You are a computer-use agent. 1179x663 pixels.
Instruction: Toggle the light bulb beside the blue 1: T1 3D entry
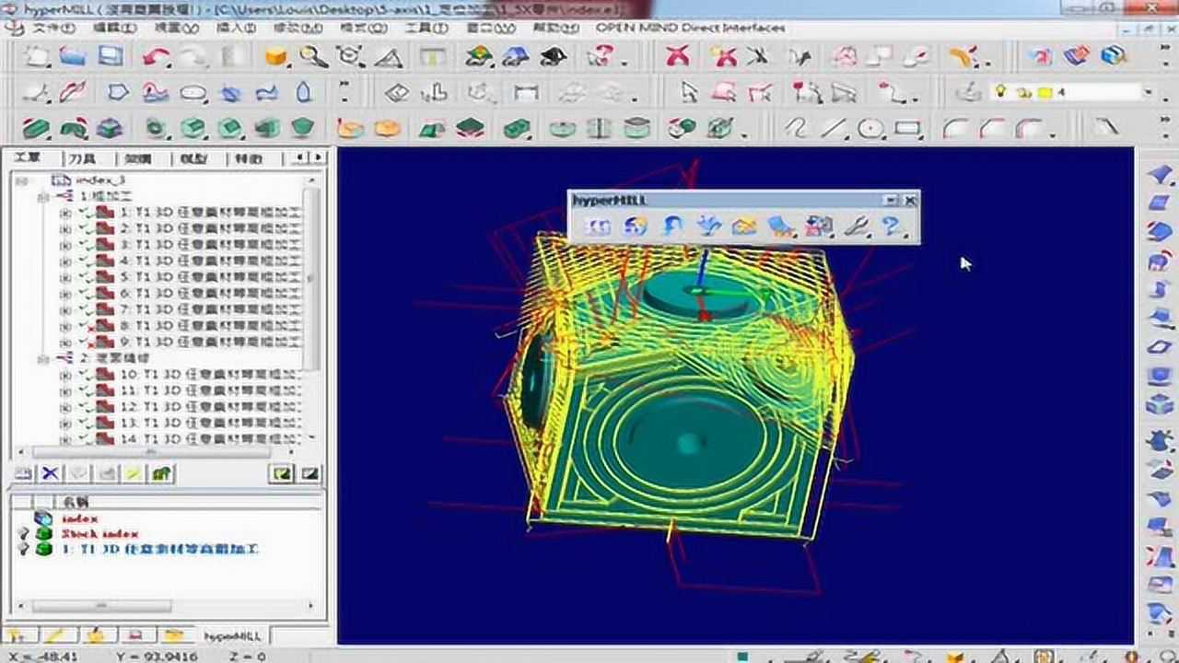(x=24, y=549)
